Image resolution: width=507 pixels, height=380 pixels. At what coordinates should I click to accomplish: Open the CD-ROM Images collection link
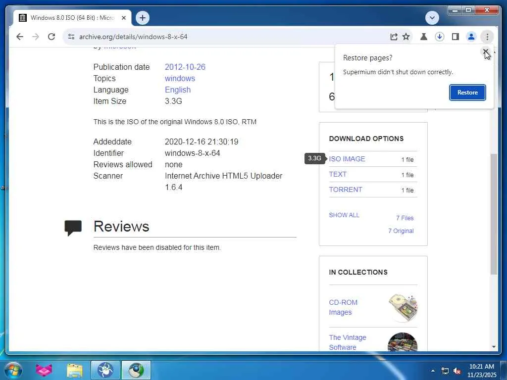pyautogui.click(x=343, y=307)
